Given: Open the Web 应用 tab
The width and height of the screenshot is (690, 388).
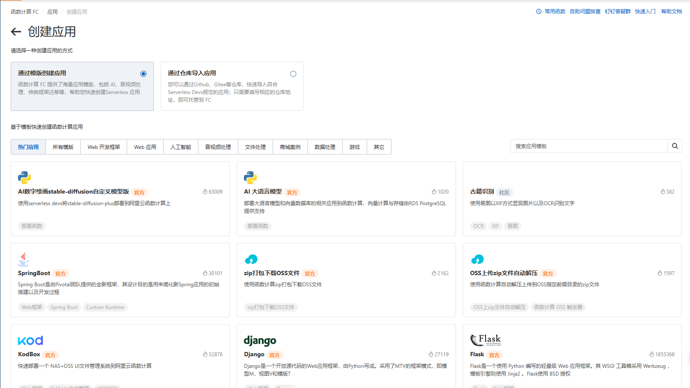Looking at the screenshot, I should point(145,147).
